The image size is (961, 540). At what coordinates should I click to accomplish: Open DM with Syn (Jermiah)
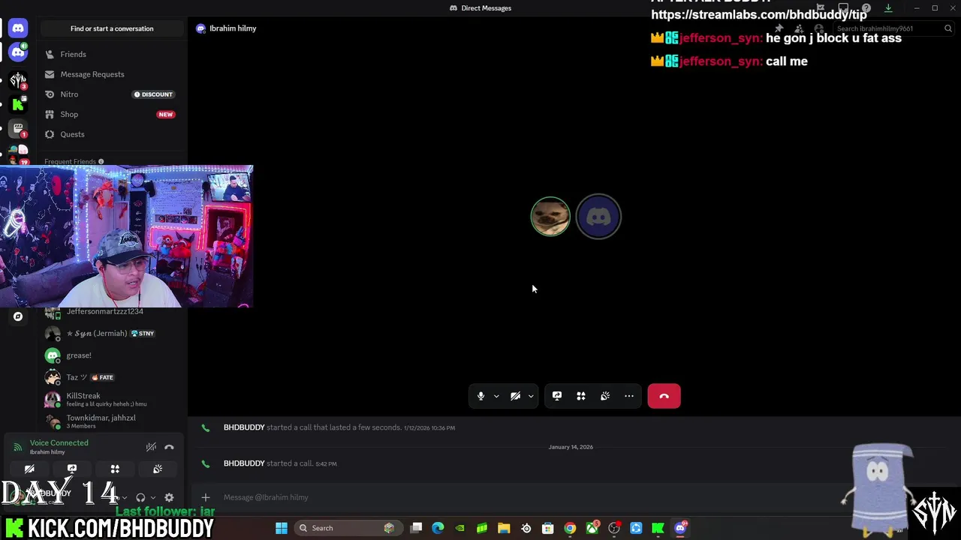[x=112, y=333]
